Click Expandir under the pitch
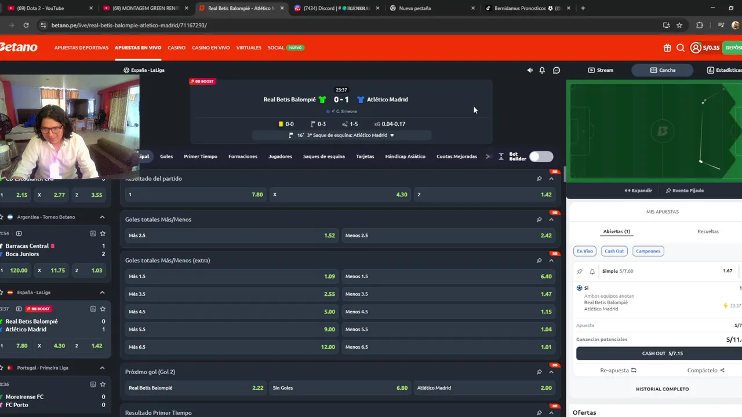Screen dimensions: 742x417 [638, 191]
